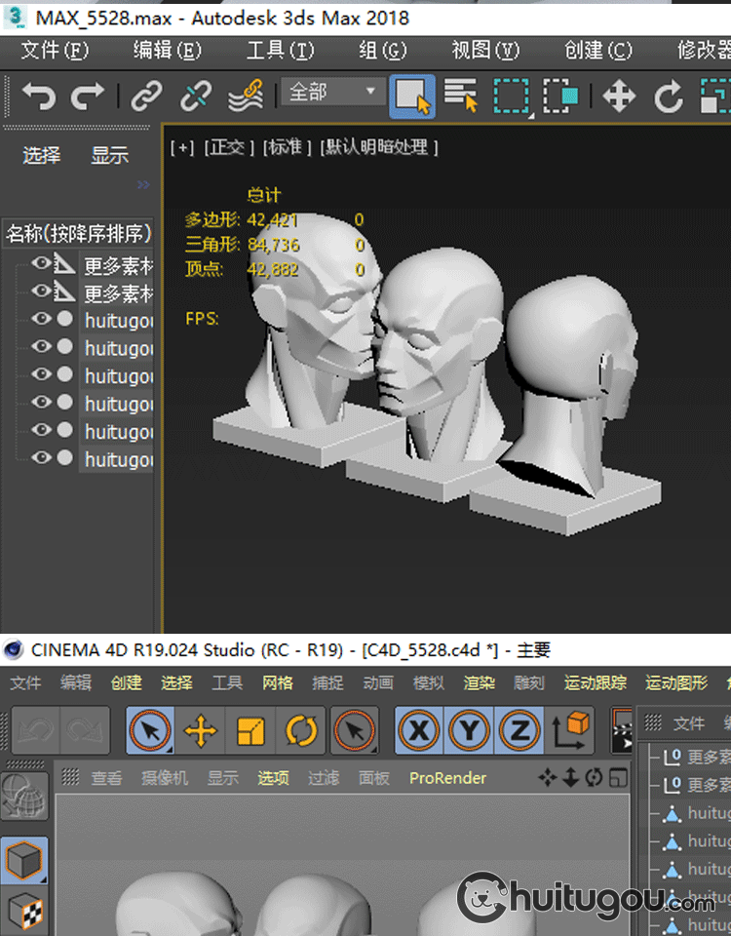Toggle X axis lock in Cinema 4D
Image resolution: width=731 pixels, height=936 pixels.
pyautogui.click(x=419, y=730)
